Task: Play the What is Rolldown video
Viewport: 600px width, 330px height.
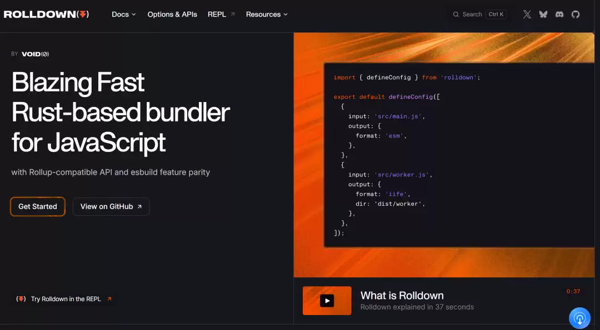Action: [327, 301]
